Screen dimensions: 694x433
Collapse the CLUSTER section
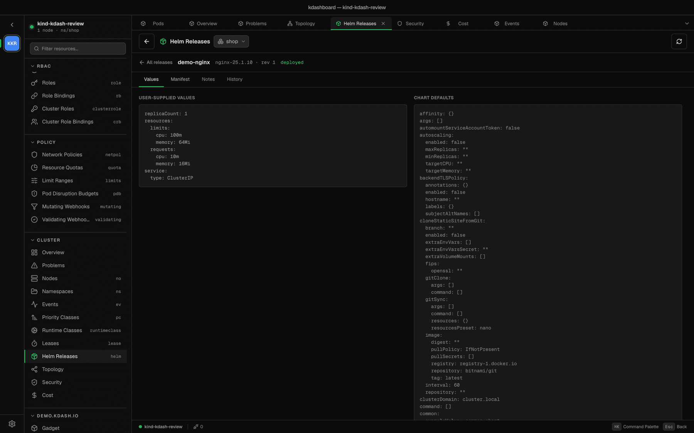point(45,240)
